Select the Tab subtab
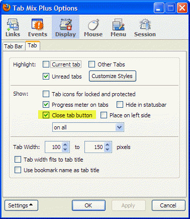 coord(32,45)
